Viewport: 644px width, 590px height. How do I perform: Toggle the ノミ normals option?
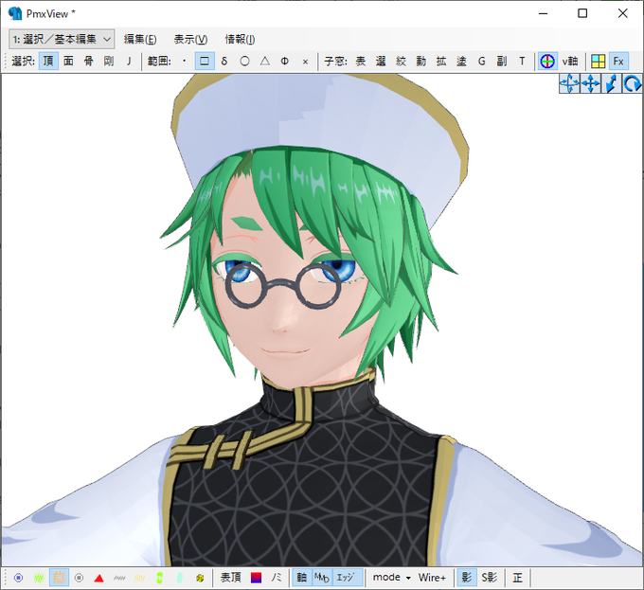tap(277, 578)
